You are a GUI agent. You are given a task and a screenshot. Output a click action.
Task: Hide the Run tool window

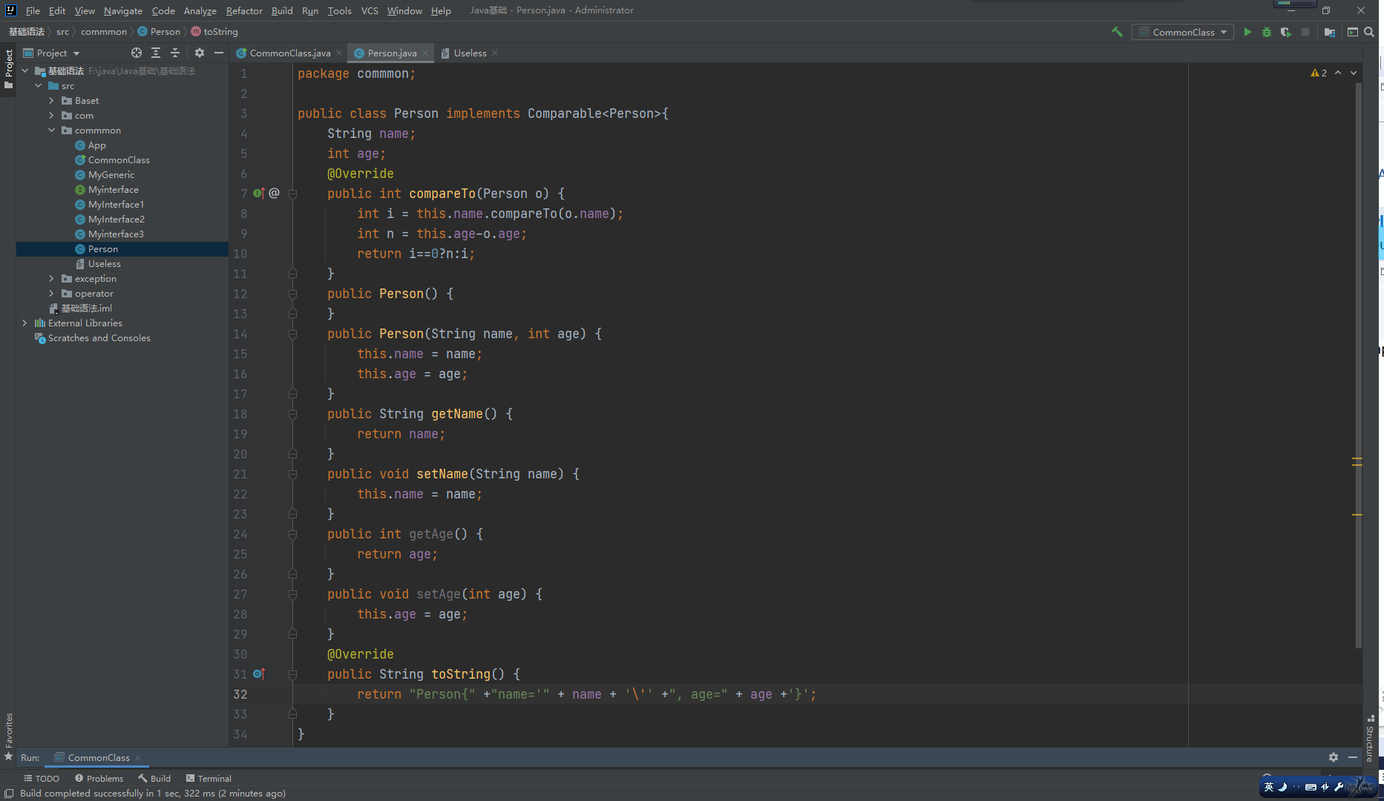click(x=1353, y=757)
